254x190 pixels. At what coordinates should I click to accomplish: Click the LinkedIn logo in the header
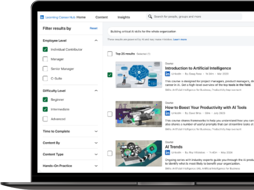42,17
